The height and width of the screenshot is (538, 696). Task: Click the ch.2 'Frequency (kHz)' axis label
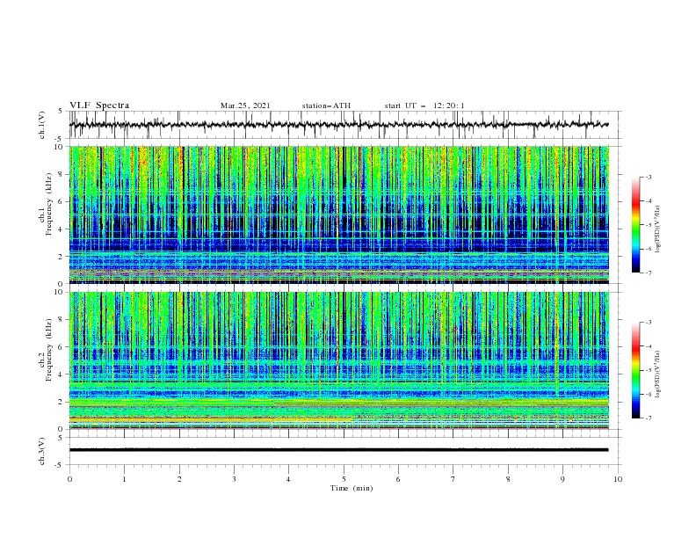(50, 349)
